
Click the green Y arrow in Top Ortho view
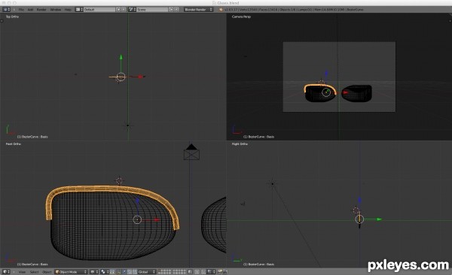(x=121, y=57)
